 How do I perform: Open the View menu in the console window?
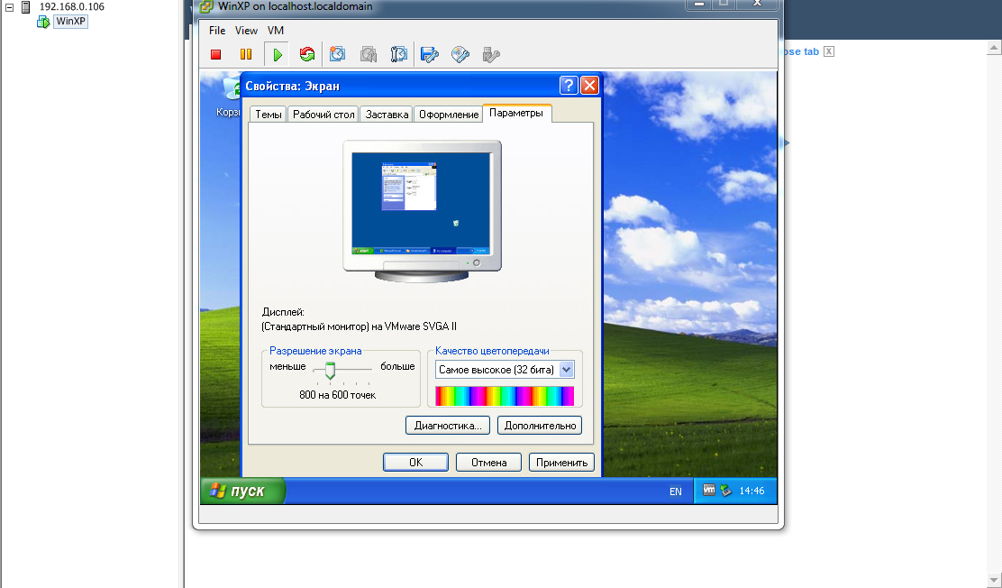[246, 30]
